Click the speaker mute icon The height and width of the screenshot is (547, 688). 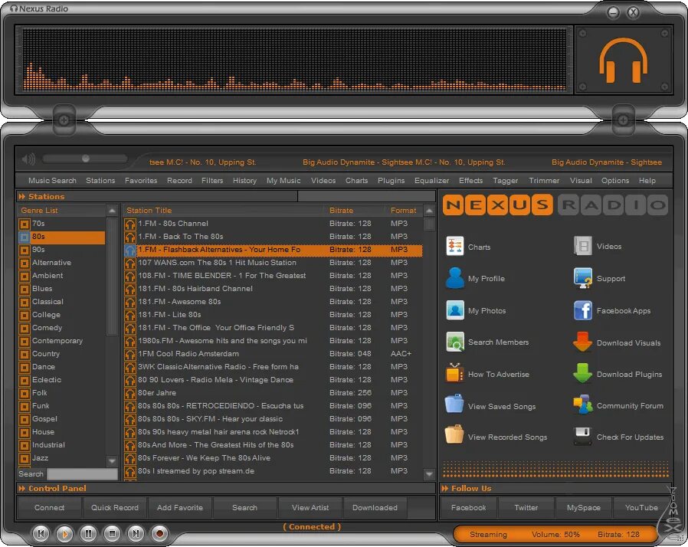click(x=28, y=159)
